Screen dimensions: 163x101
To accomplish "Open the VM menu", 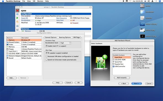I will tap(34, 1).
